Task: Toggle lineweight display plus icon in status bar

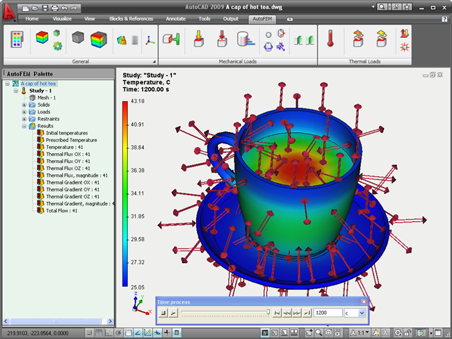Action: click(x=167, y=333)
